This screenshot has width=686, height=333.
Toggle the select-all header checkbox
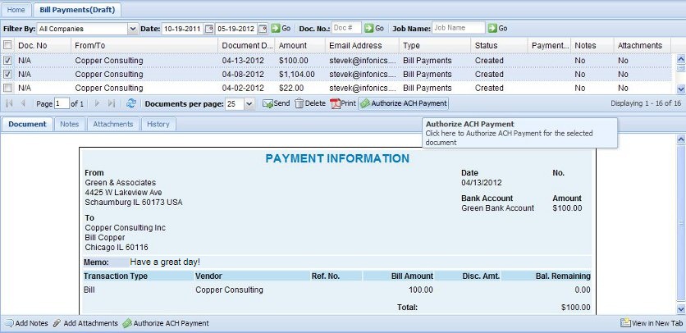[7, 45]
